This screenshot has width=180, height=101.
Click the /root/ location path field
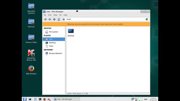pyautogui.click(x=105, y=19)
